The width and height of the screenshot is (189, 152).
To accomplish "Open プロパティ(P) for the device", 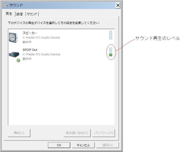I will [104, 133].
